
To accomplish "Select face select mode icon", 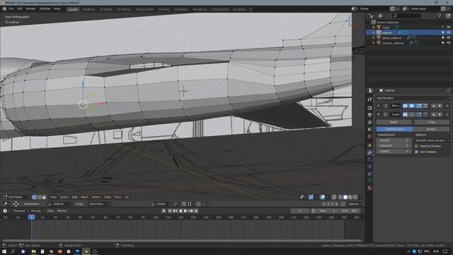I will click(44, 197).
